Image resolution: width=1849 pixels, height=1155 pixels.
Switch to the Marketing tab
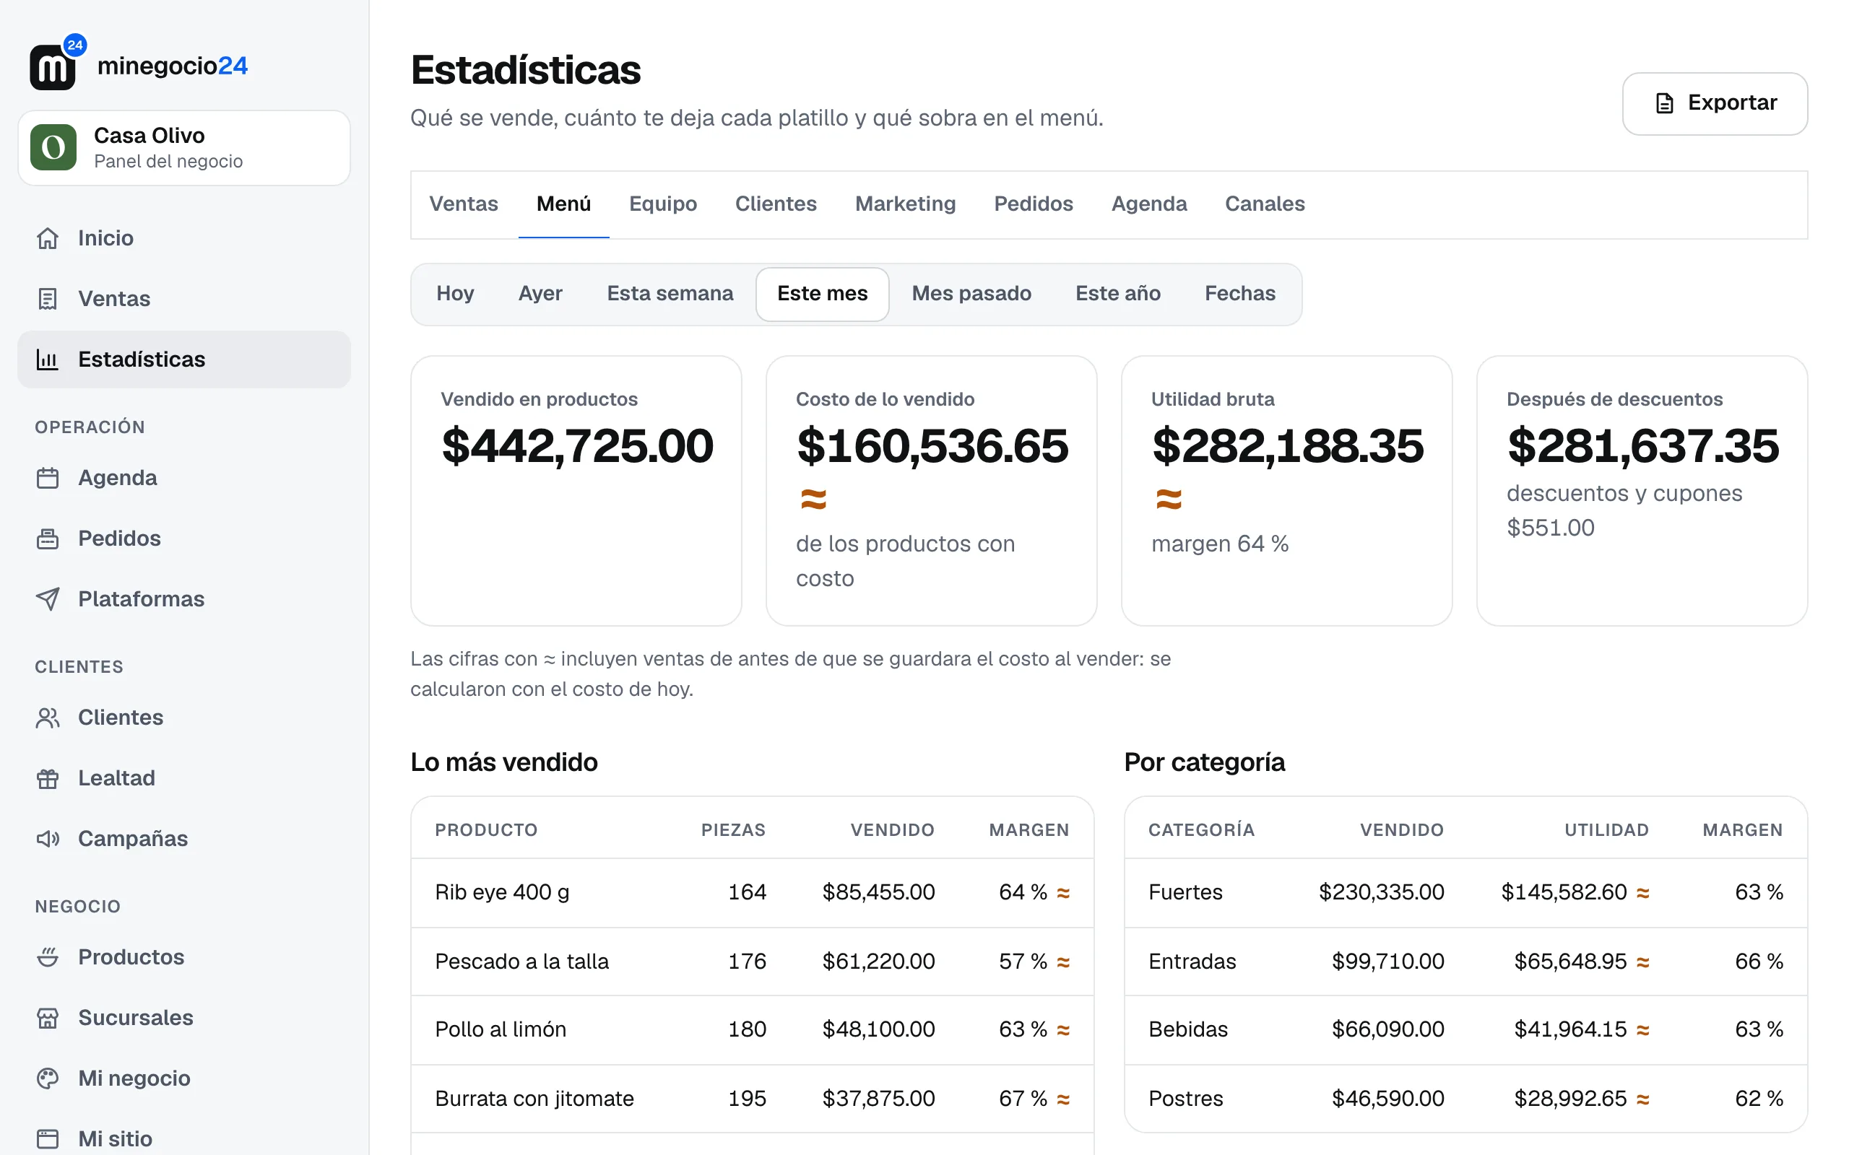point(904,204)
